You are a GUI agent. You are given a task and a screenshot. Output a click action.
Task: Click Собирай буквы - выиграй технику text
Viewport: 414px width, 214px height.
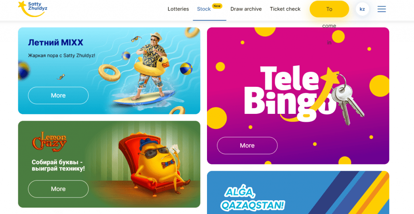point(58,165)
